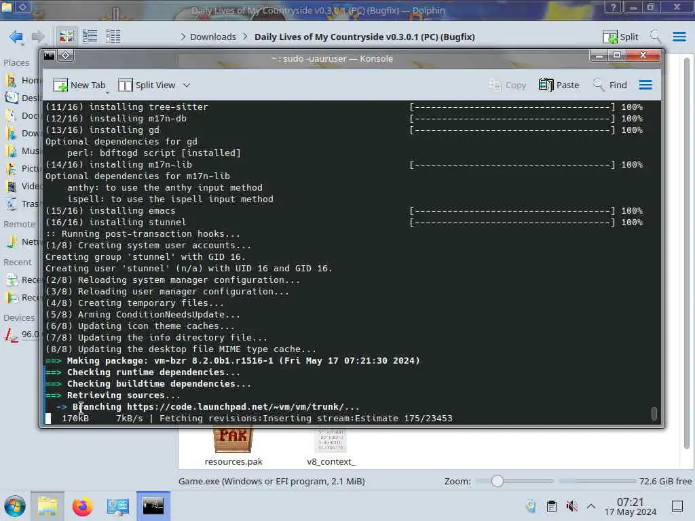Open Dolphin hamburger menu
The image size is (695, 521).
pyautogui.click(x=679, y=37)
